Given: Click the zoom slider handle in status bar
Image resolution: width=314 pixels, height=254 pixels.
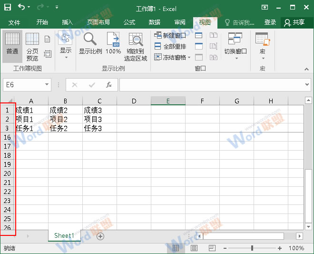Looking at the screenshot, I should tap(252, 248).
